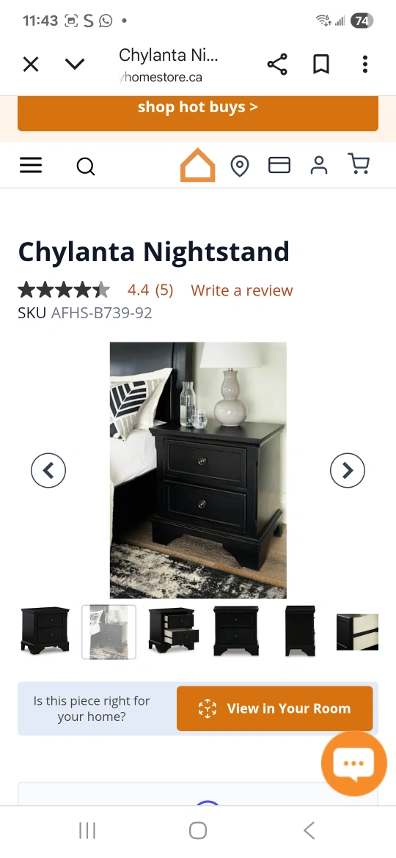The width and height of the screenshot is (396, 858).
Task: Show previous product image arrow
Action: coord(48,470)
